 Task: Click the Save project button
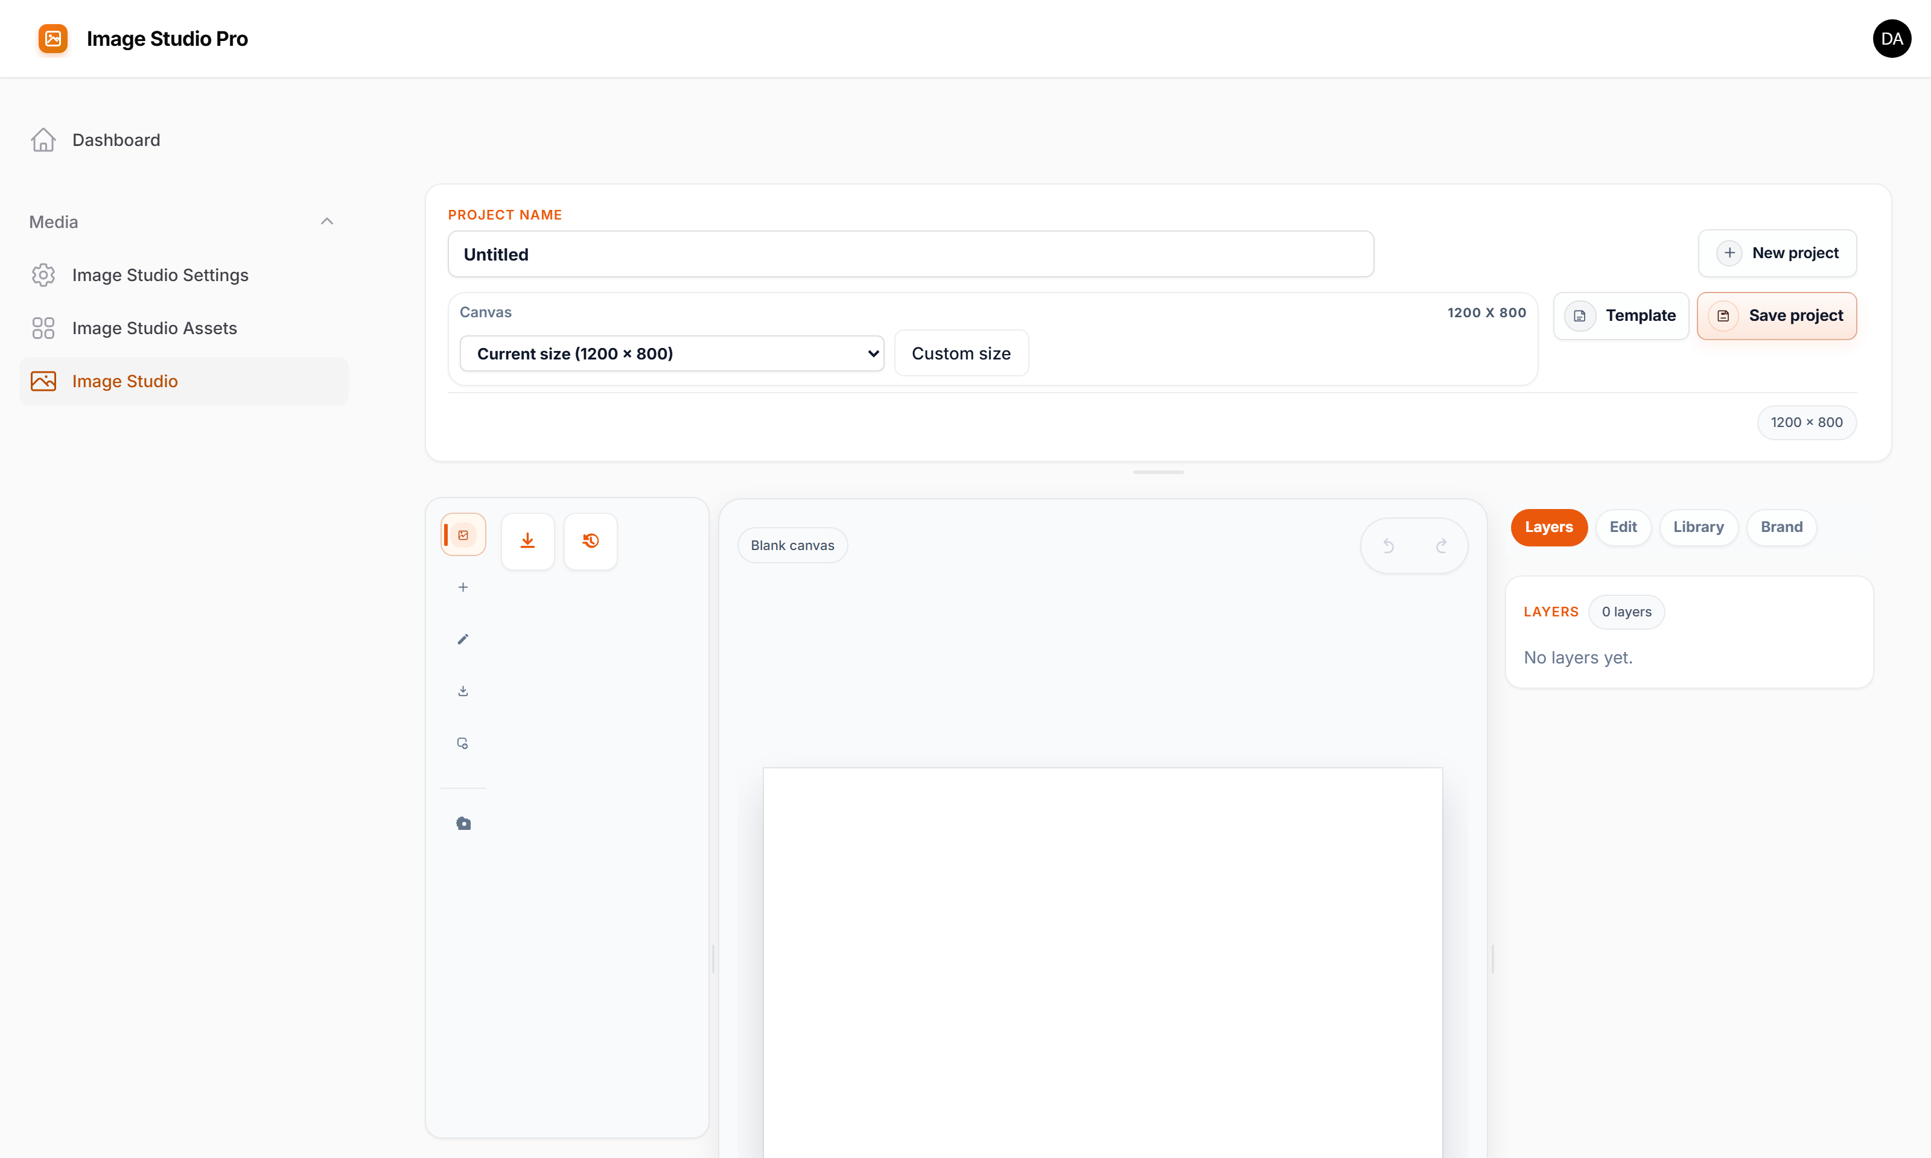tap(1777, 315)
